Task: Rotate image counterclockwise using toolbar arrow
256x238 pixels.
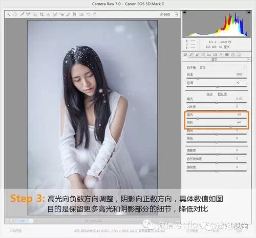Action: point(89,14)
